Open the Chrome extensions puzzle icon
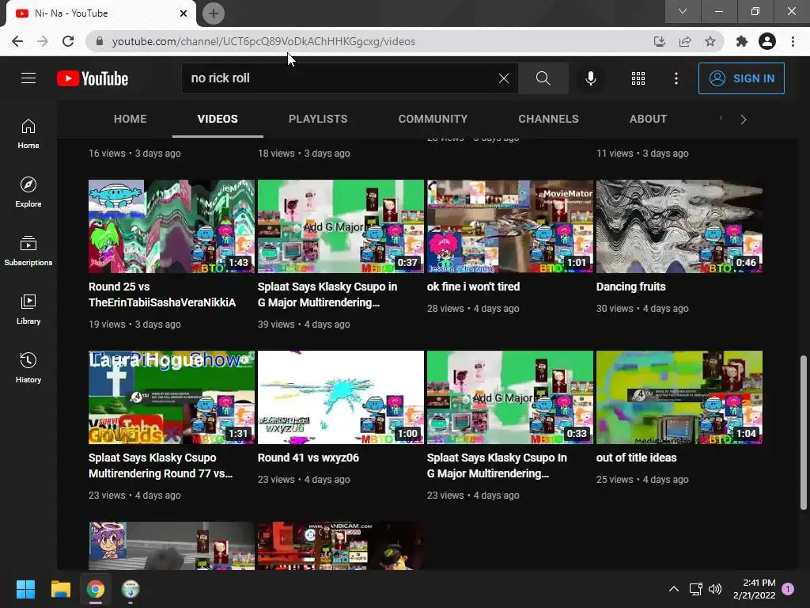 coord(742,41)
